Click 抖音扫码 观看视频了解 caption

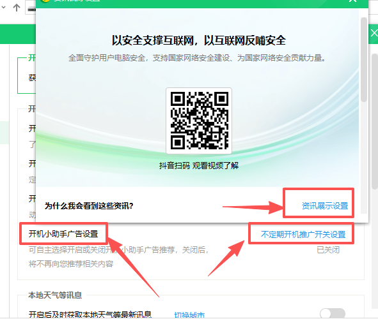click(x=199, y=166)
